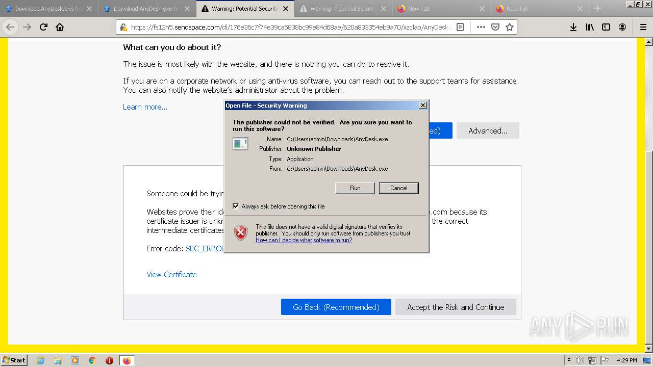This screenshot has width=653, height=367.
Task: Launch Opera from the taskbar
Action: point(109,360)
